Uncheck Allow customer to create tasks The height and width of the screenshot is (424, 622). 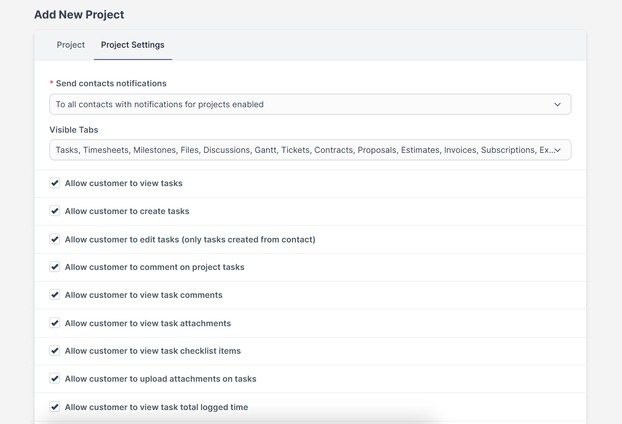pos(55,211)
